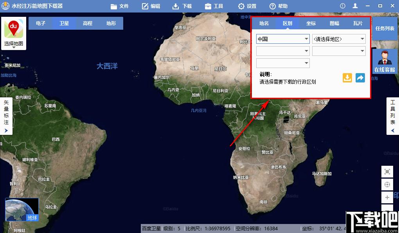Click 请选择需要下载的行政区划 description text
Image resolution: width=399 pixels, height=233 pixels.
(x=288, y=82)
